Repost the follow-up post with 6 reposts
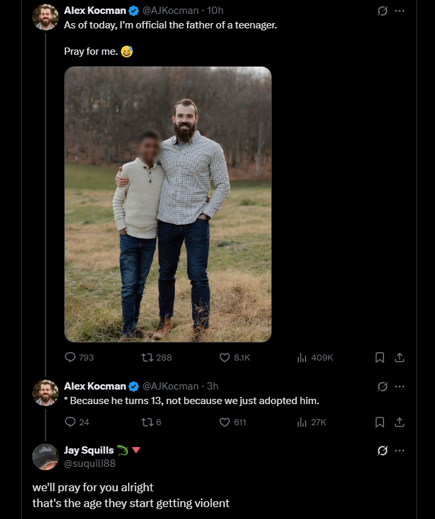 pyautogui.click(x=148, y=422)
